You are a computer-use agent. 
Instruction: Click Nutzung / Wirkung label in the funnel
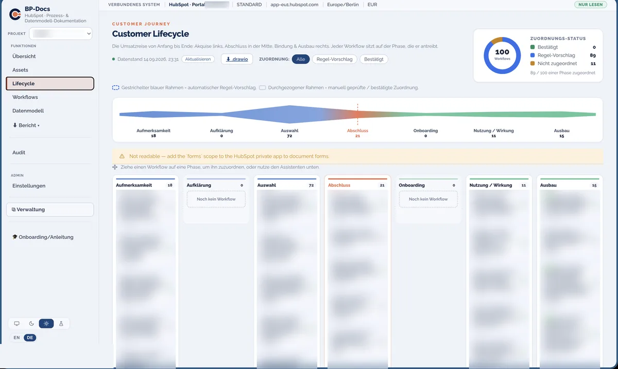click(493, 131)
